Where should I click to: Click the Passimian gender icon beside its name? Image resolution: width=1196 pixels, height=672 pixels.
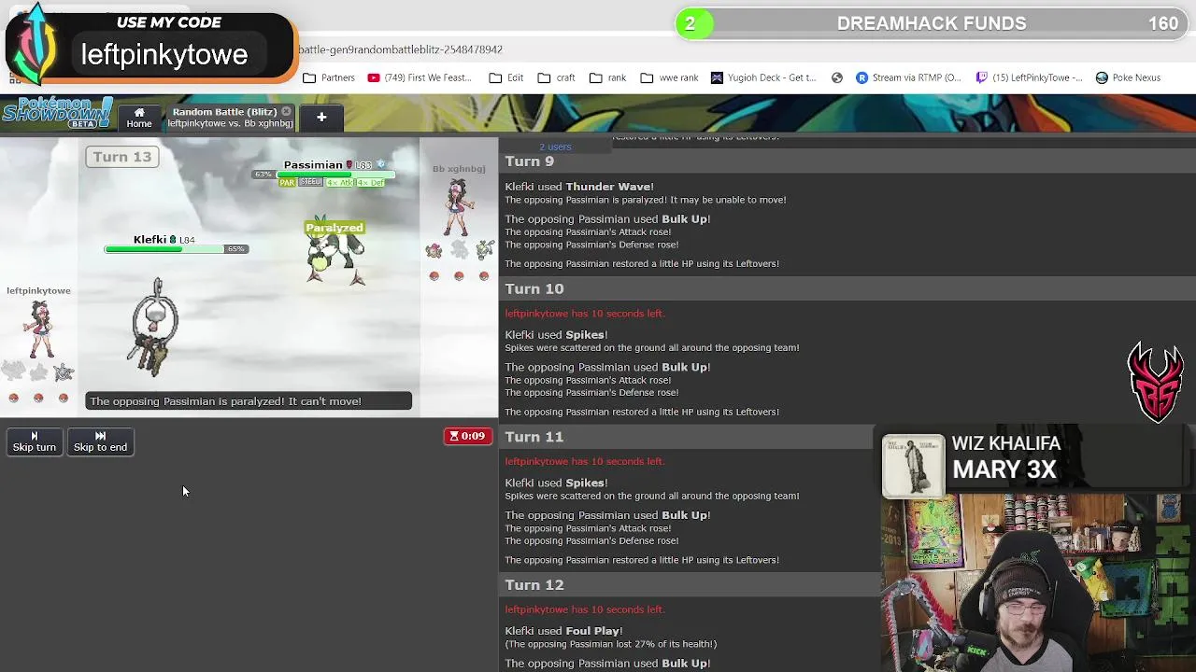click(x=349, y=165)
